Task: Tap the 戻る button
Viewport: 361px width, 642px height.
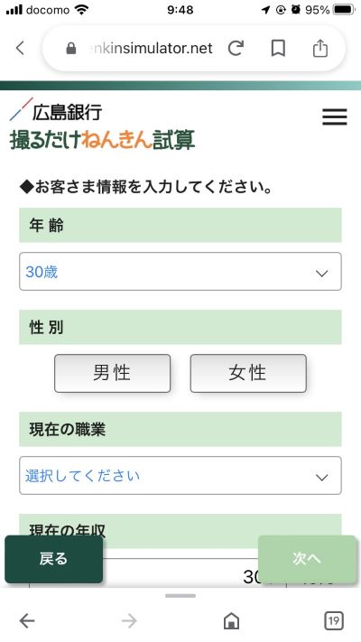Action: (53, 559)
